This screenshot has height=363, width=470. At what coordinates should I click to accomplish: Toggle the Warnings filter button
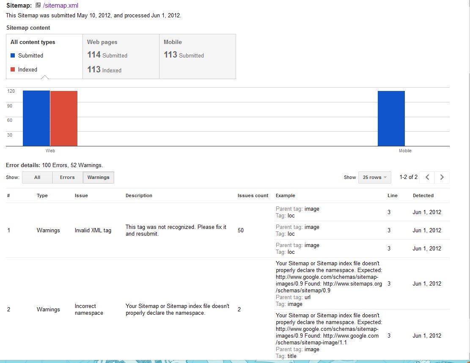(98, 178)
